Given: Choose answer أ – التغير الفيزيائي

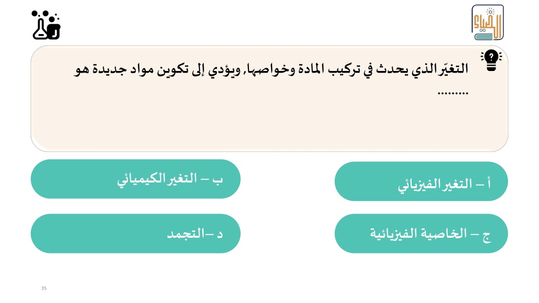Looking at the screenshot, I should 421,181.
